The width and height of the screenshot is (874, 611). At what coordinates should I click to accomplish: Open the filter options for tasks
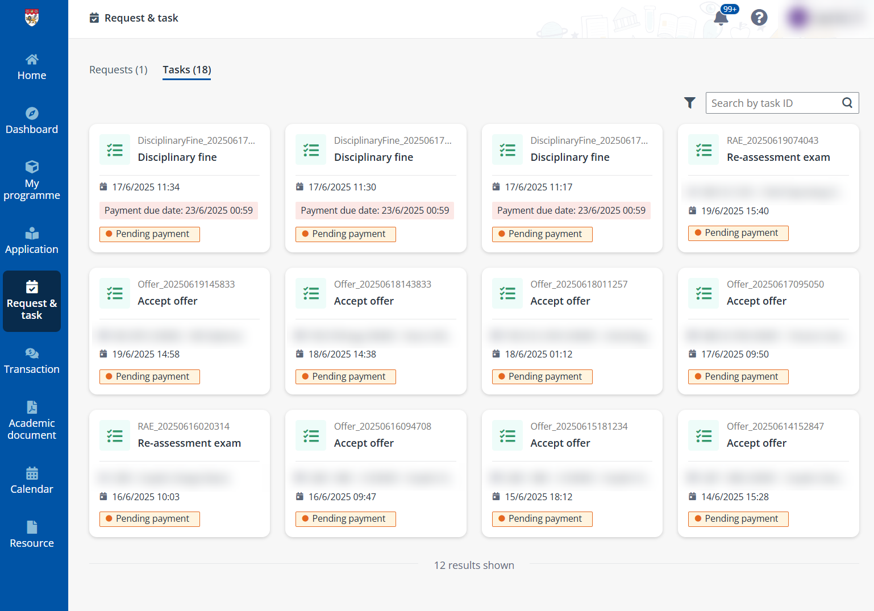pos(690,103)
